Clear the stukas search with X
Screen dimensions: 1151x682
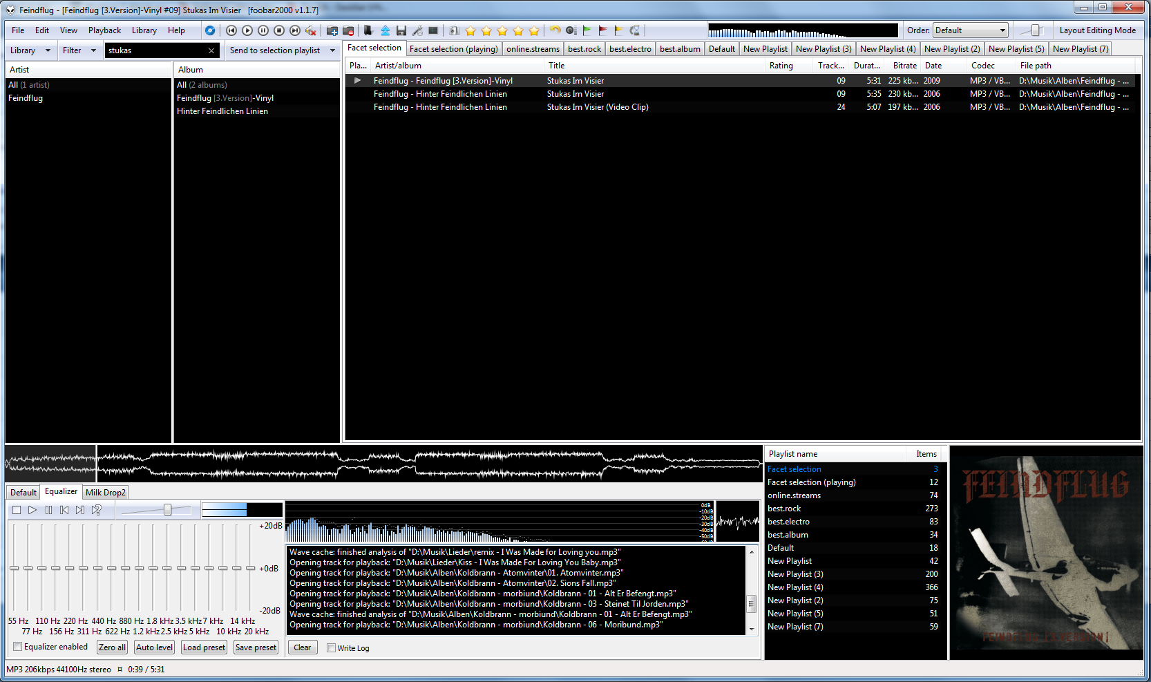tap(211, 50)
